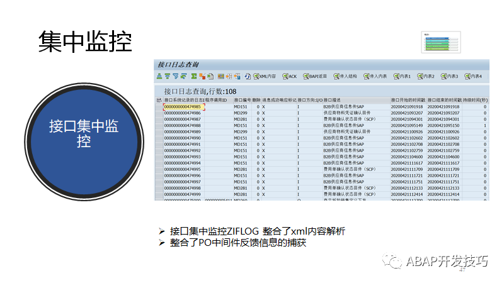Select the 接口开始的时间戳 column header
The height and width of the screenshot is (283, 504).
[408, 100]
